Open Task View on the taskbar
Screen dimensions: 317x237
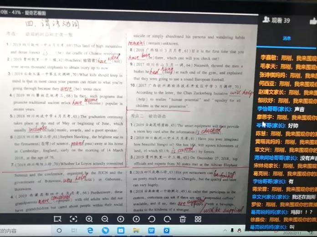[x=74, y=231]
